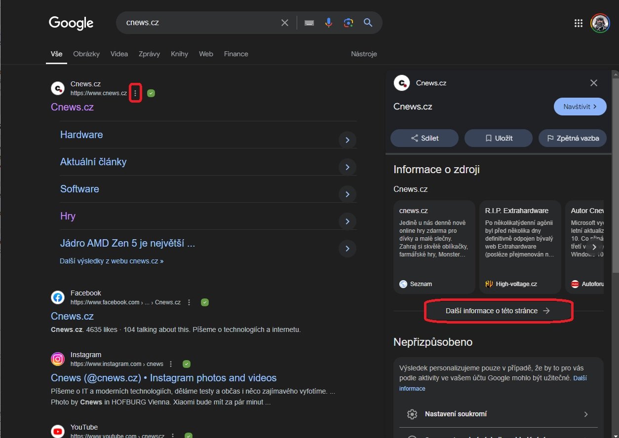619x438 pixels.
Task: Click Další informace o této stránce
Action: (x=498, y=311)
